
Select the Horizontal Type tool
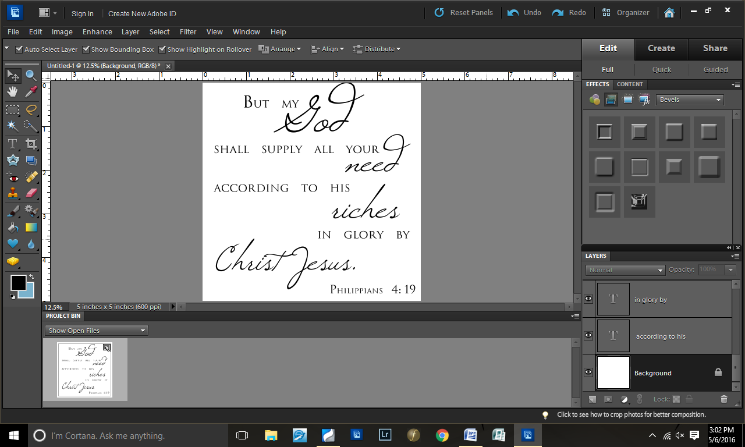point(12,143)
